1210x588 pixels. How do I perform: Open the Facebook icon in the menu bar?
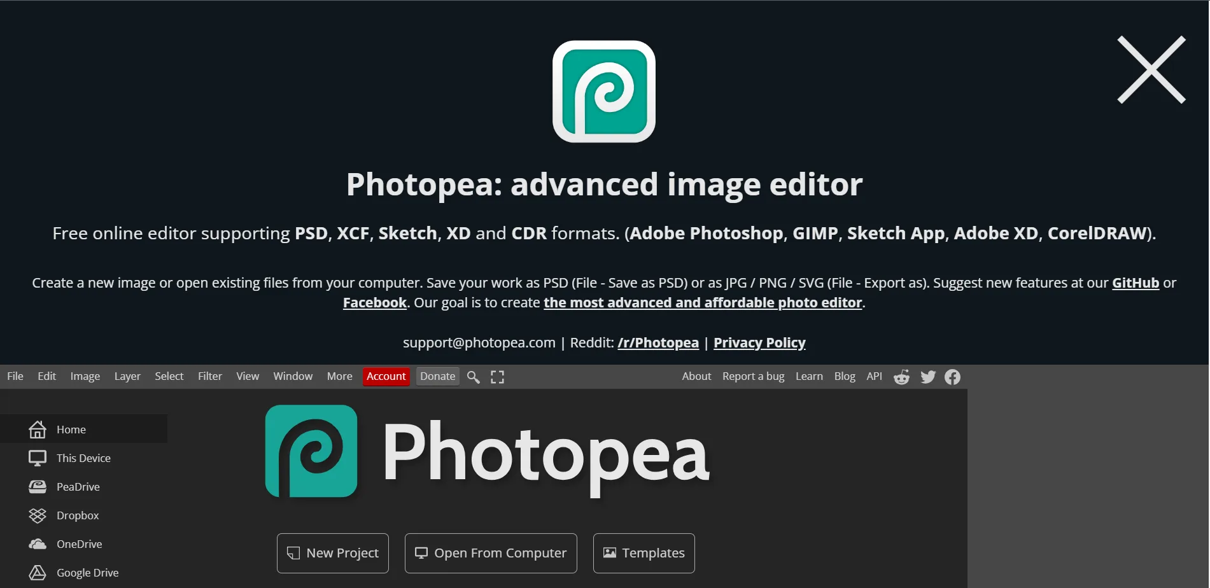pos(952,377)
